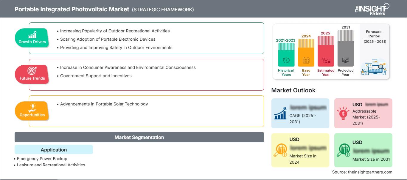Click 'Increase in Consumer Awareness' bullet text

[x=128, y=67]
